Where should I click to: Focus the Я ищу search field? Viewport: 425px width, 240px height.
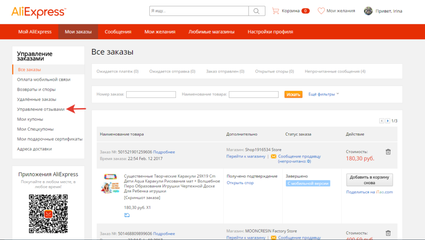click(199, 11)
